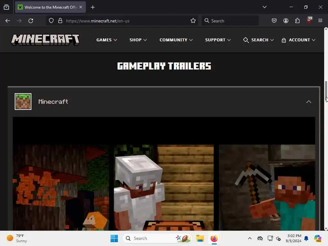Open the GAMES navigation menu
This screenshot has height=246, width=328.
point(106,40)
